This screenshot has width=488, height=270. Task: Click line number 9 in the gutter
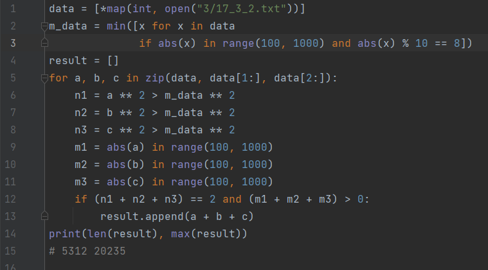tap(13, 147)
